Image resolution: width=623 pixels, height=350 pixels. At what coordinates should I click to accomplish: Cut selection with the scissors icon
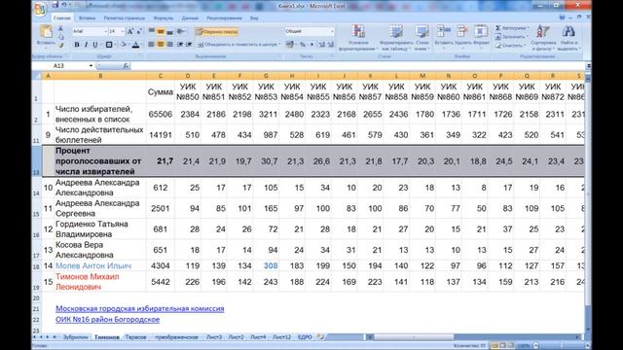(60, 28)
